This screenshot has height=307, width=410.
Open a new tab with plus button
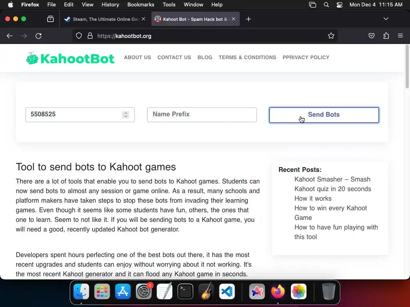[248, 19]
